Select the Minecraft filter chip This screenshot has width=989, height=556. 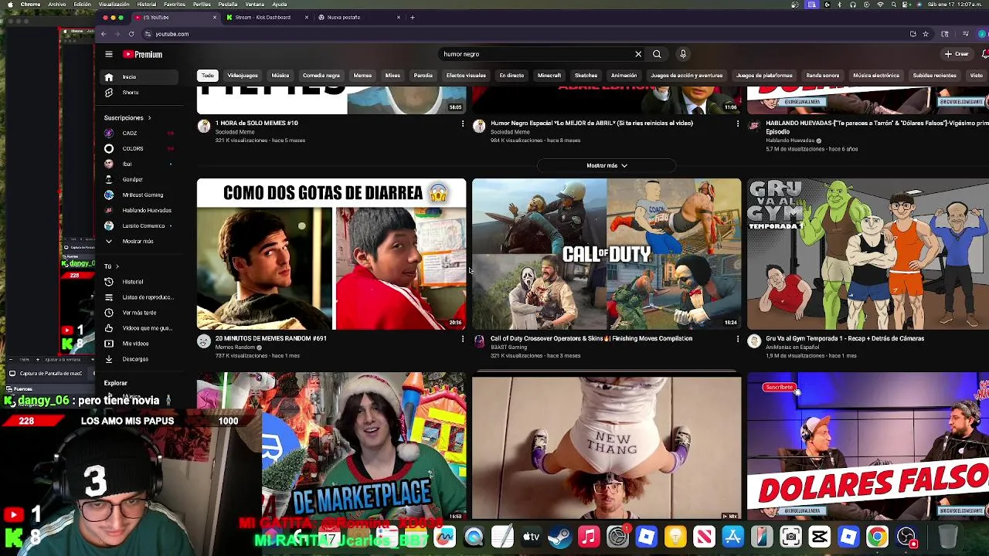pos(549,76)
